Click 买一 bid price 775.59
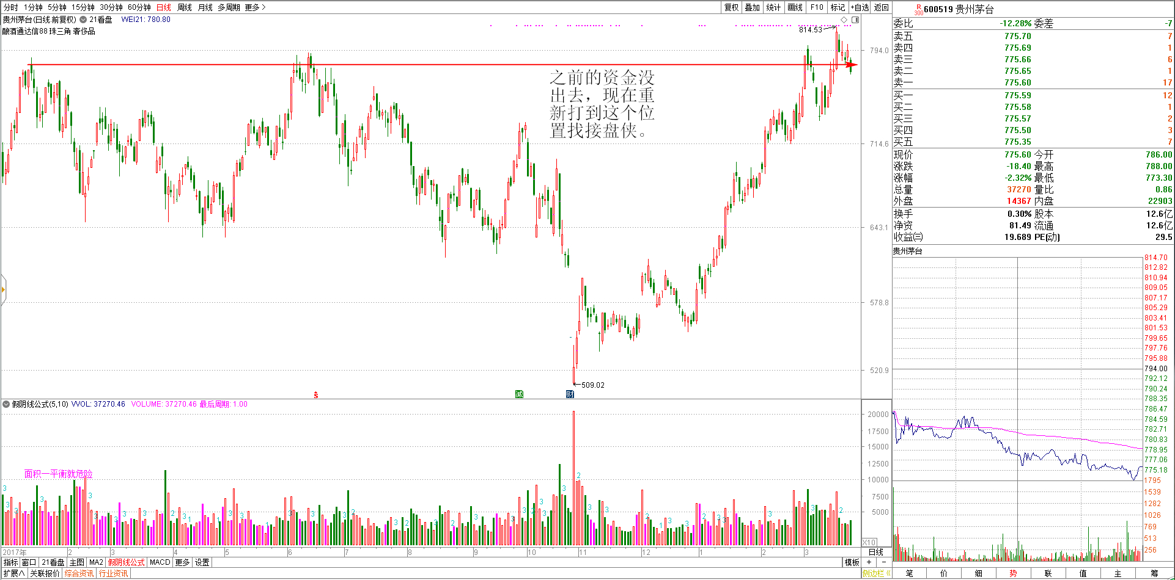The height and width of the screenshot is (580, 1175). click(x=1017, y=95)
